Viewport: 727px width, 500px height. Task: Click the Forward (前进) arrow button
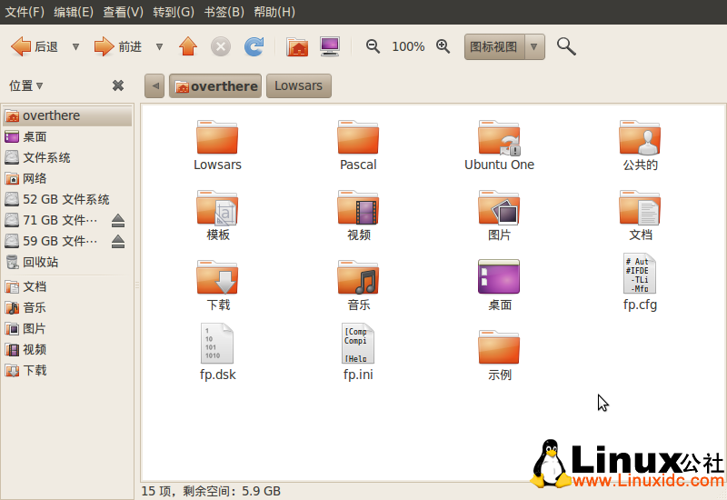[118, 47]
